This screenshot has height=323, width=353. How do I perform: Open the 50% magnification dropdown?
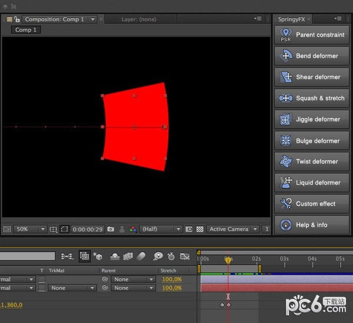(x=30, y=229)
